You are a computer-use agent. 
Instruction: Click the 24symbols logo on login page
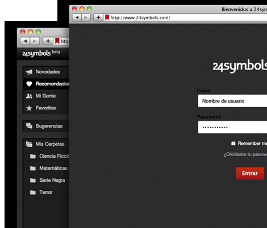coord(240,67)
